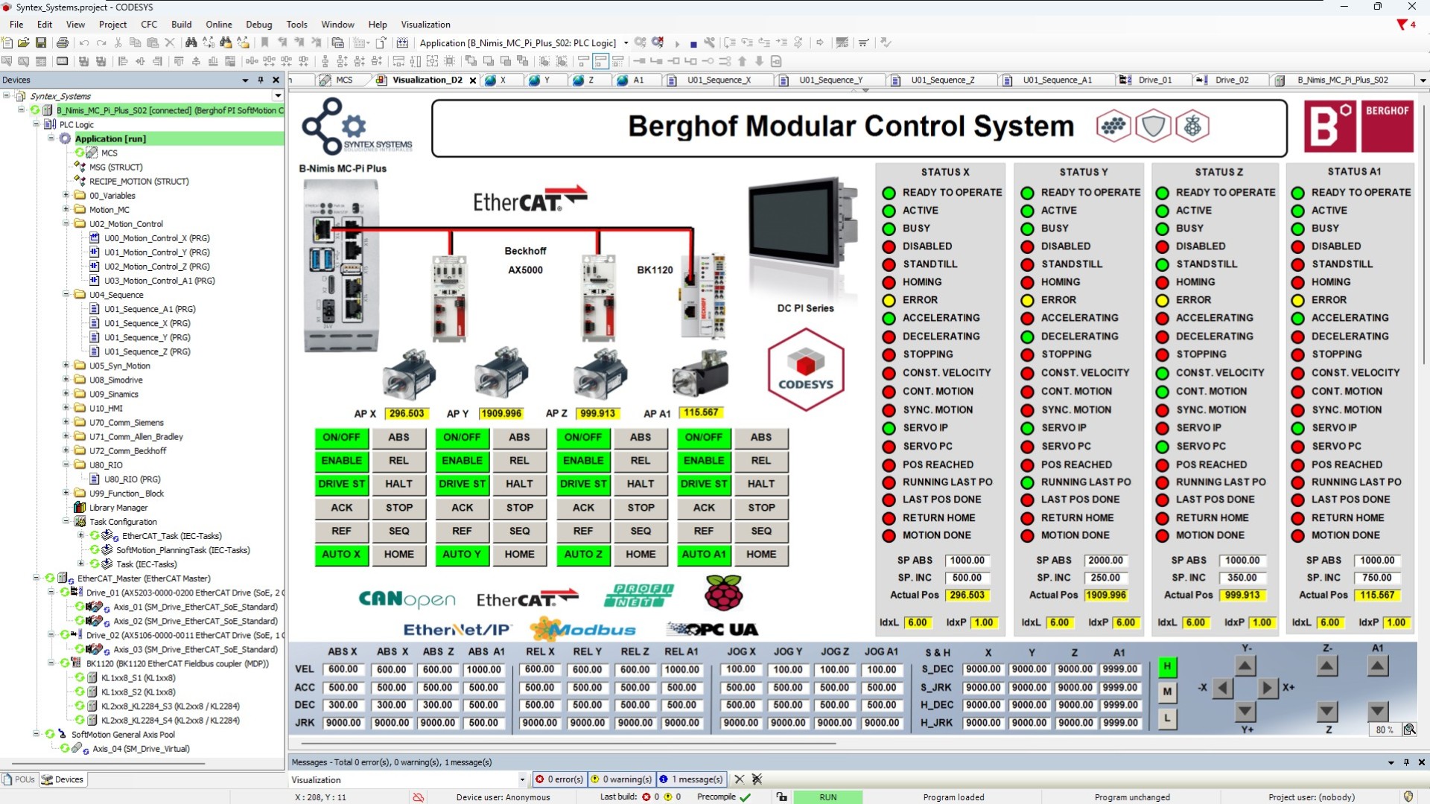This screenshot has width=1430, height=804.
Task: Click the Print icon in the toolbar
Action: tap(63, 42)
